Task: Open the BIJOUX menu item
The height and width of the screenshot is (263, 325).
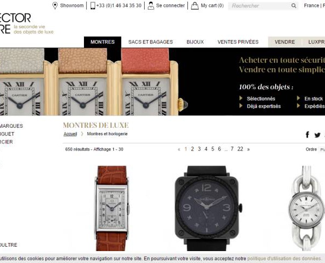Action: 195,42
